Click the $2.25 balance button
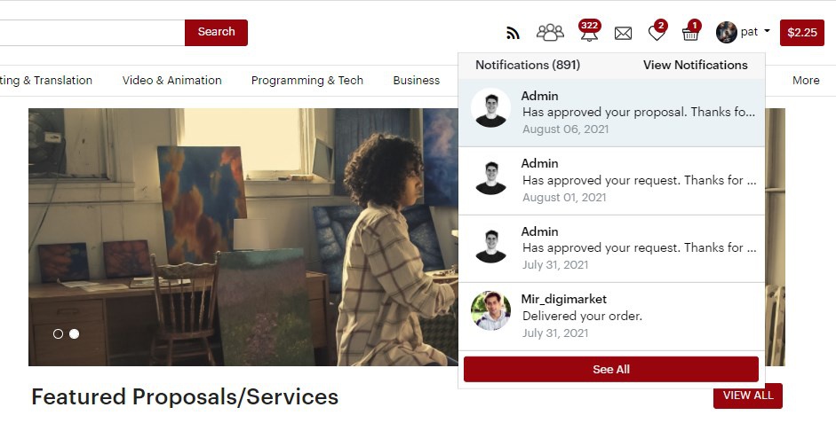The width and height of the screenshot is (836, 423). (802, 33)
